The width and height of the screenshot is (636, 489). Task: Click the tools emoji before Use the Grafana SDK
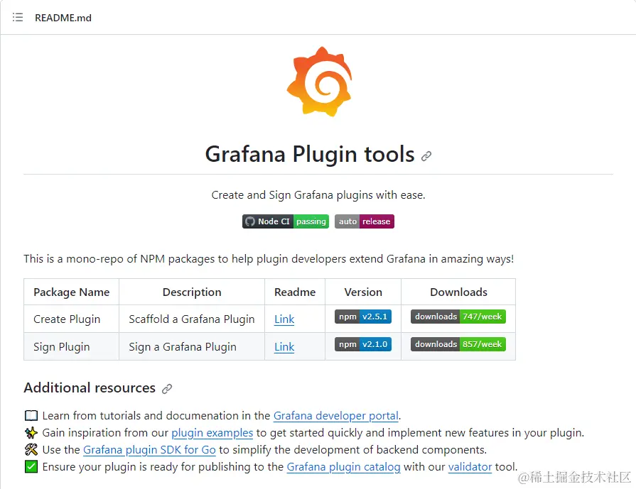pyautogui.click(x=31, y=450)
